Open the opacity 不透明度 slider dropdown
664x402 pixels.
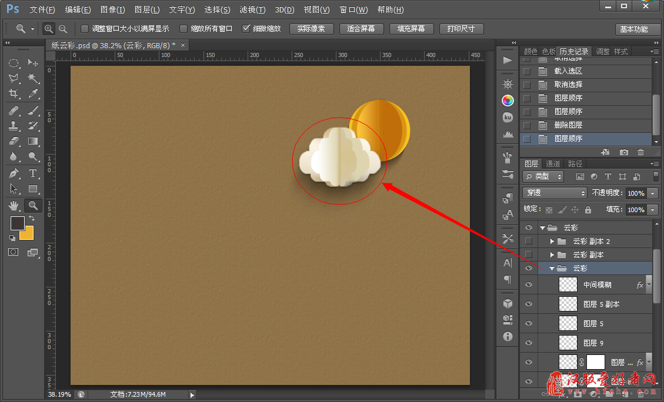(653, 193)
